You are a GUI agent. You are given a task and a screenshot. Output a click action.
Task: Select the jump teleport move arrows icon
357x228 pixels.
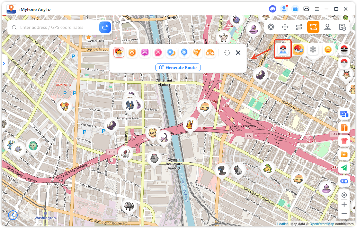[x=285, y=27]
